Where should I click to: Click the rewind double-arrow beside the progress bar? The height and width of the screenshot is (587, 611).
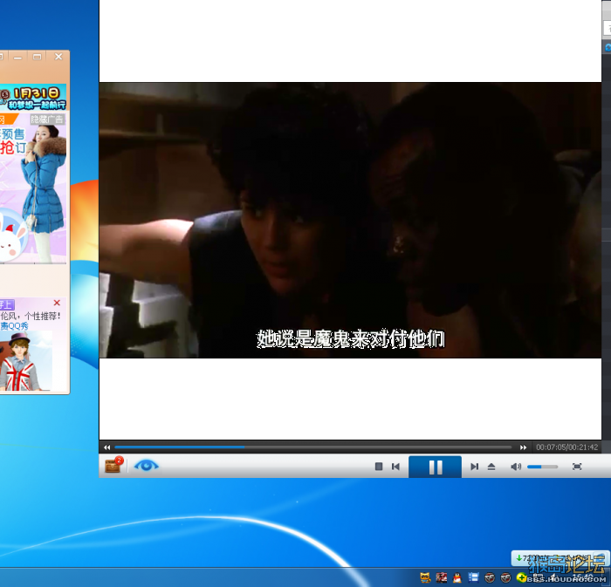pos(106,447)
